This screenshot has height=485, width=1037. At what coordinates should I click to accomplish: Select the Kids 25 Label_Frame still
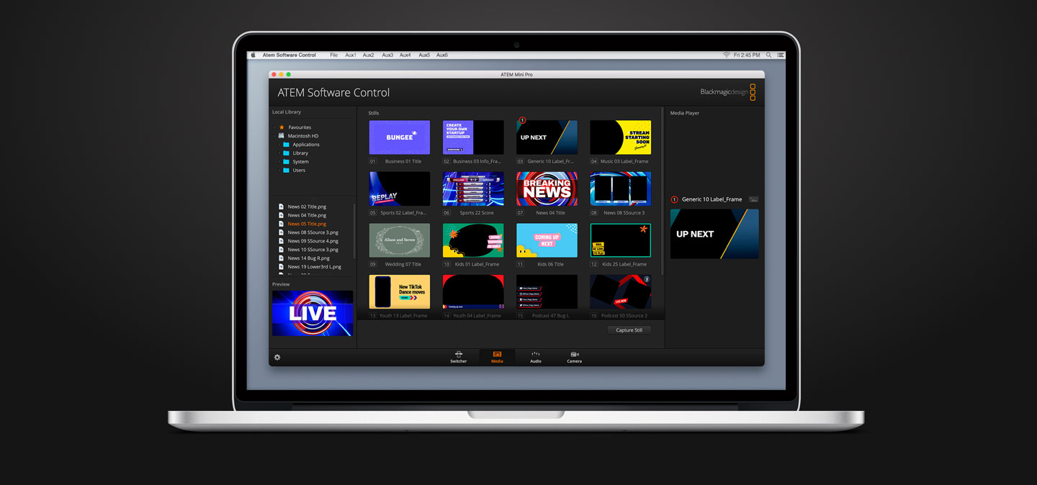pyautogui.click(x=620, y=240)
